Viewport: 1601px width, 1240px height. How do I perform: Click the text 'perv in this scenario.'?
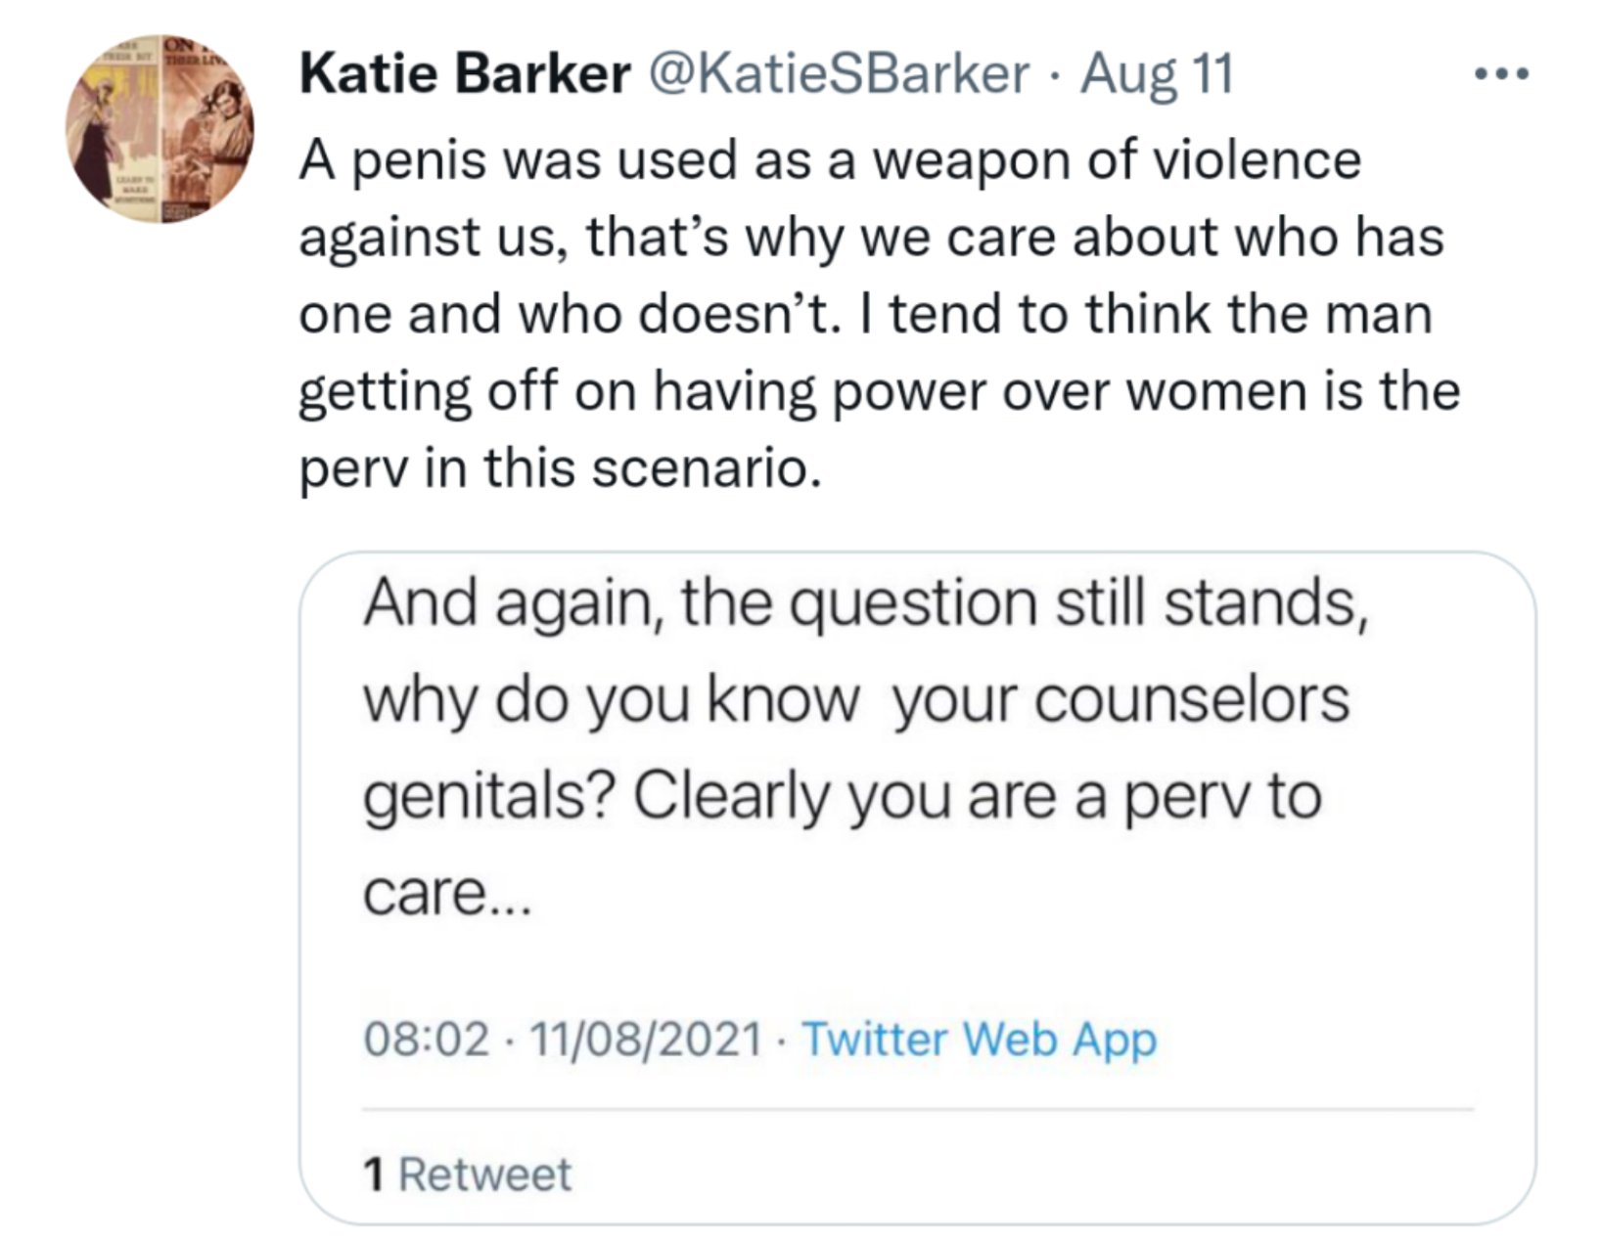559,467
